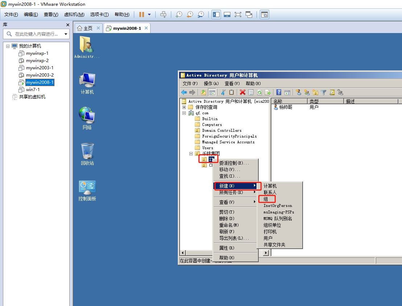Toggle the library sidebar view button

coord(216,15)
